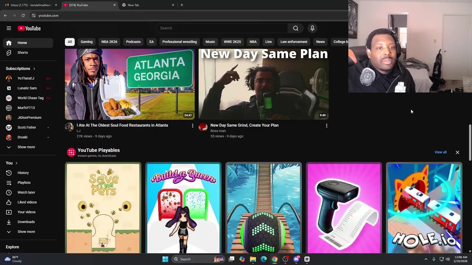Click the page vertical scrollbar
This screenshot has height=265, width=472.
tap(470, 143)
